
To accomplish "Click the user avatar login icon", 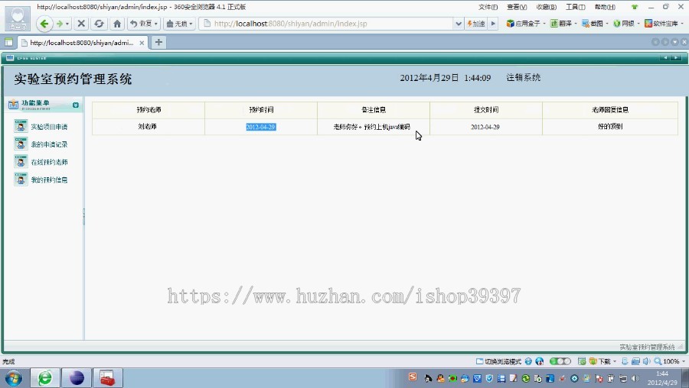I will click(x=18, y=18).
